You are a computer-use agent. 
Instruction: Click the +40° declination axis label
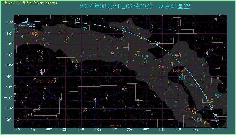coord(9,76)
